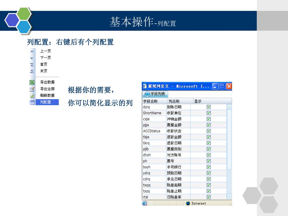Click the 显示 column header
The image size is (288, 216).
point(213,101)
